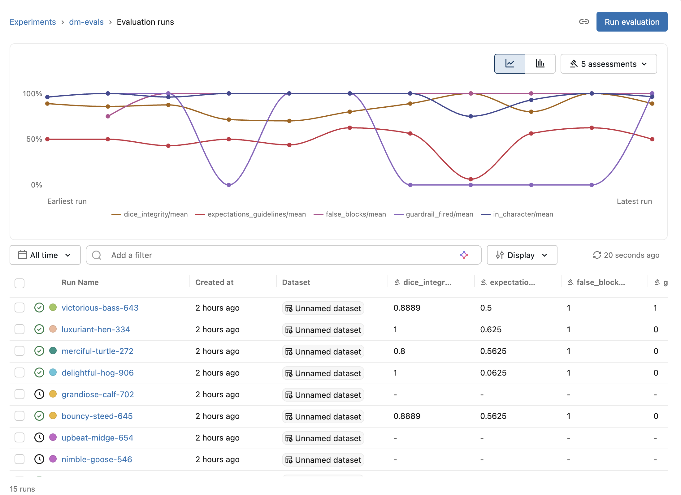Click the refresh icon beside 20 seconds ago

(597, 255)
